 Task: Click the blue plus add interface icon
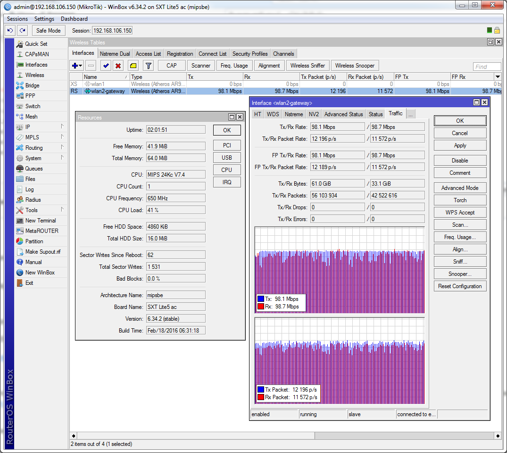coord(75,66)
